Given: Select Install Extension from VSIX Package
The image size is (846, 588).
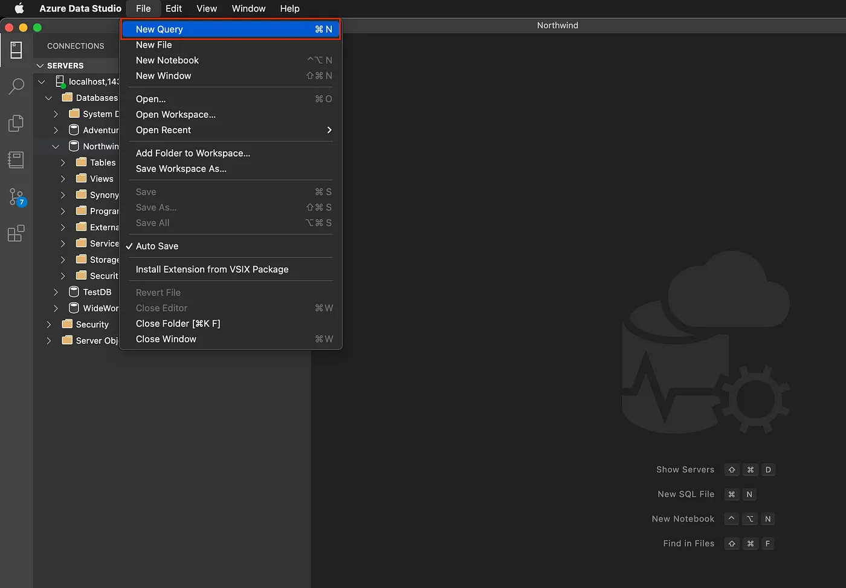Looking at the screenshot, I should [231, 270].
